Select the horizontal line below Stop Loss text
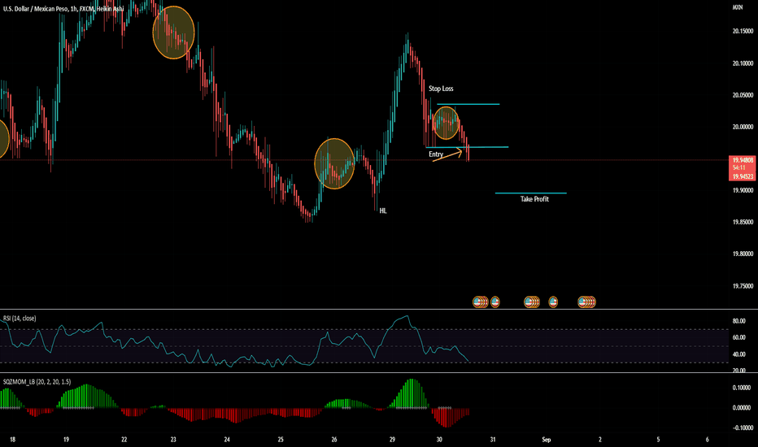The height and width of the screenshot is (447, 758). tap(468, 104)
